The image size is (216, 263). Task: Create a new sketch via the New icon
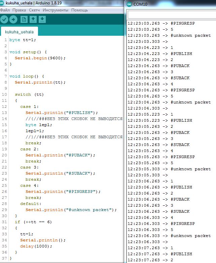pos(24,20)
